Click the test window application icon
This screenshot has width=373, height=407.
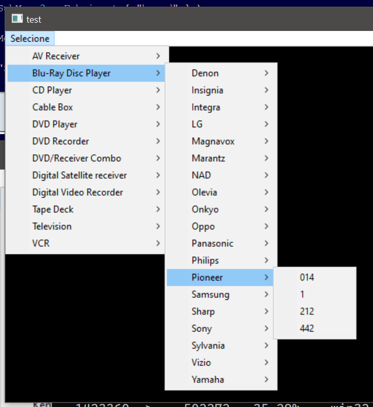pyautogui.click(x=17, y=19)
